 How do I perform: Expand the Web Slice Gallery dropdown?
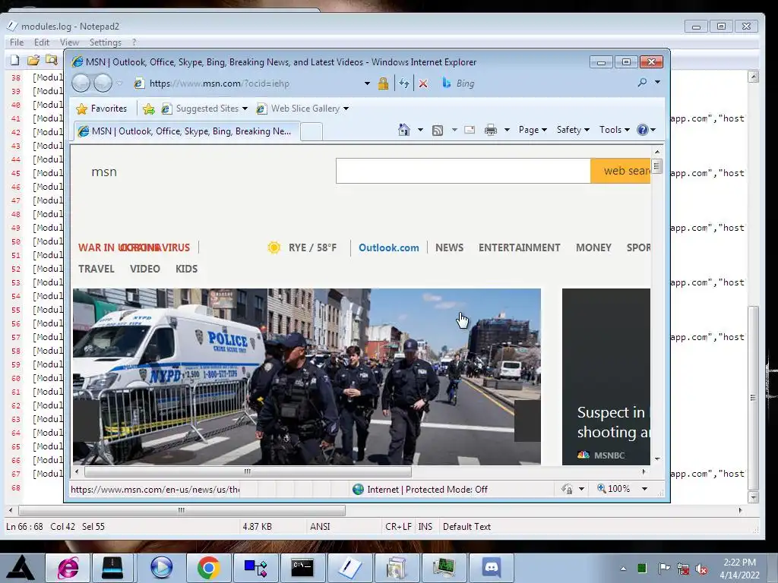[x=346, y=109]
